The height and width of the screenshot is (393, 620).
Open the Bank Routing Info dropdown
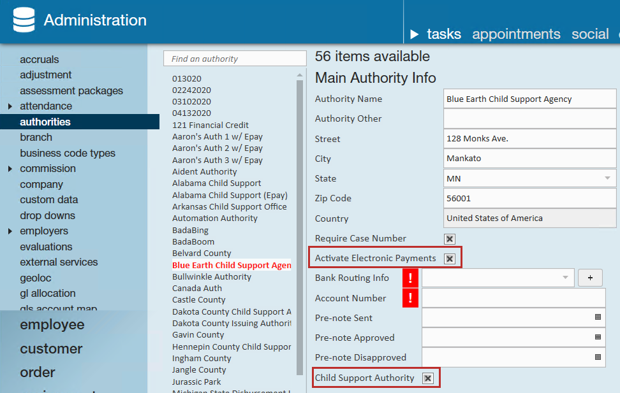(x=565, y=278)
